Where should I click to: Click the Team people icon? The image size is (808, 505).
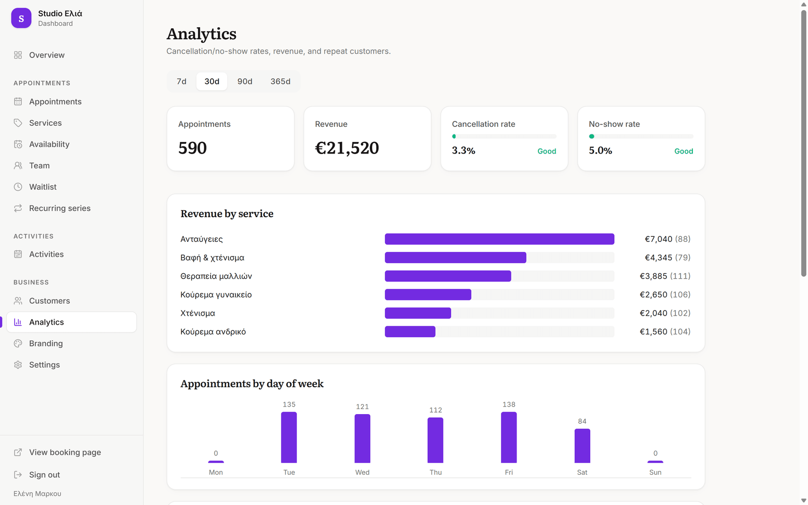coord(18,166)
